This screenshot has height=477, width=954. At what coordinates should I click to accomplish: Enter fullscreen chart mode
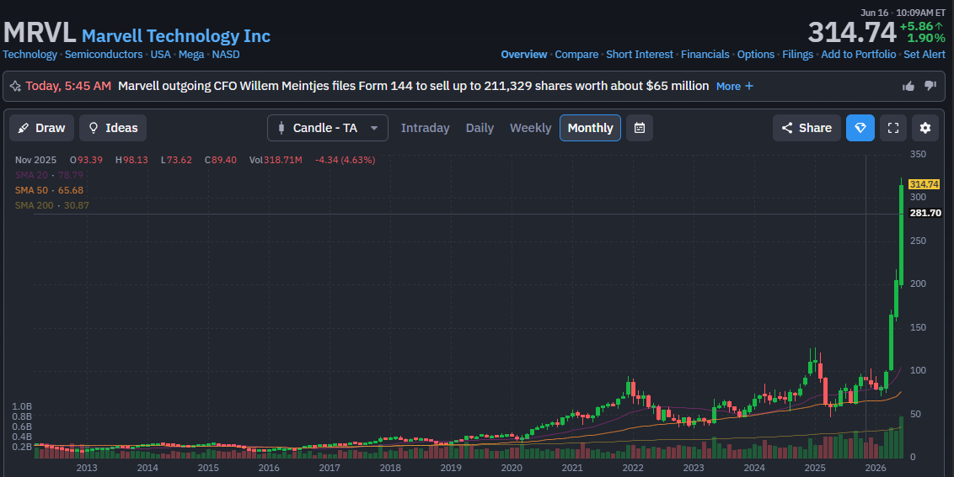pyautogui.click(x=893, y=128)
